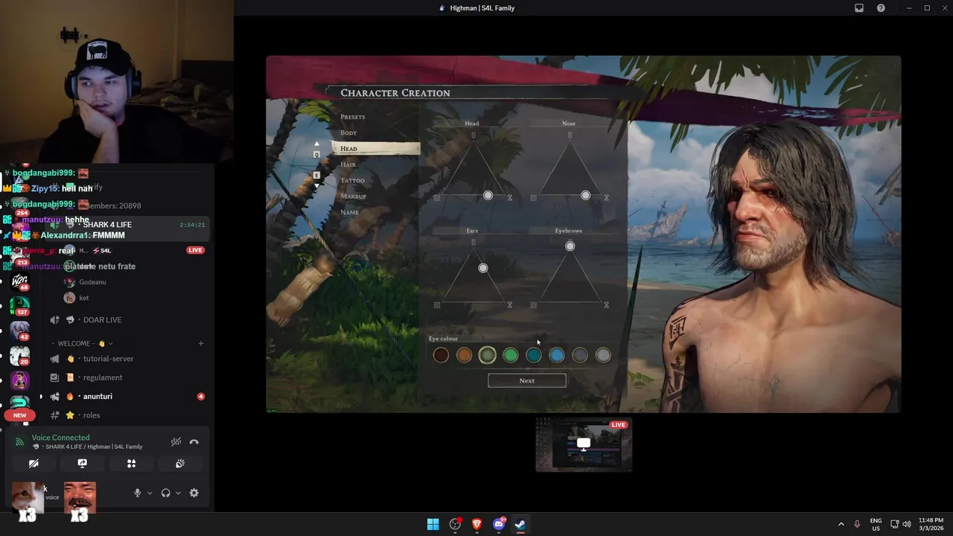Click the Next button
Viewport: 953px width, 536px height.
pos(527,380)
